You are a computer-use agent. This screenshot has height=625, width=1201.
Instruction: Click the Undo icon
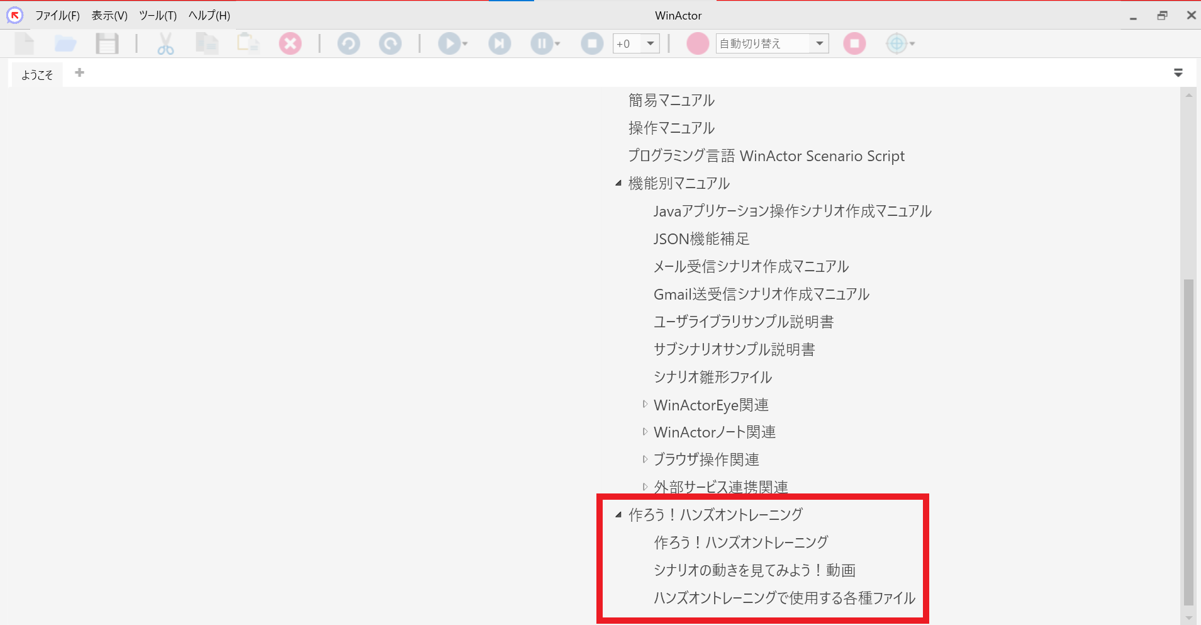click(349, 43)
